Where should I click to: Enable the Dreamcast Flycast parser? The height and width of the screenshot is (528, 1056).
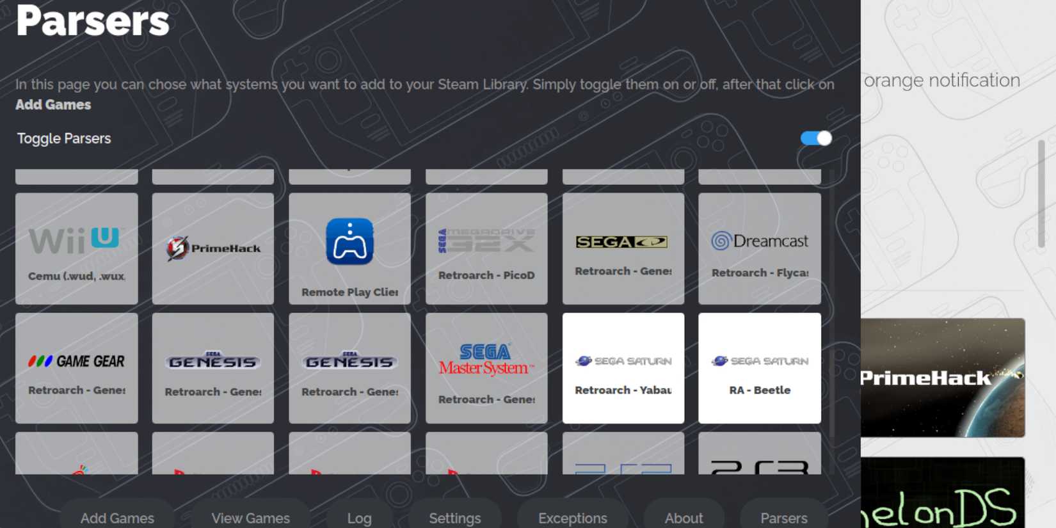760,248
